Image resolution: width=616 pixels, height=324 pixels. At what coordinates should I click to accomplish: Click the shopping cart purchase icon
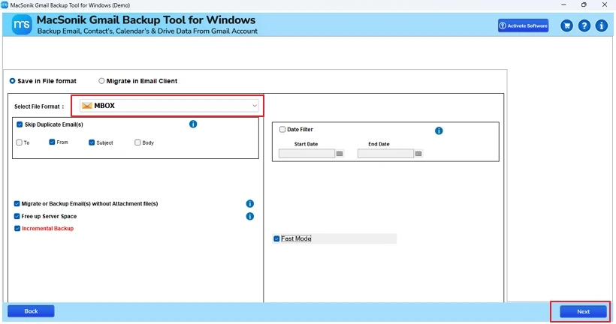[566, 25]
